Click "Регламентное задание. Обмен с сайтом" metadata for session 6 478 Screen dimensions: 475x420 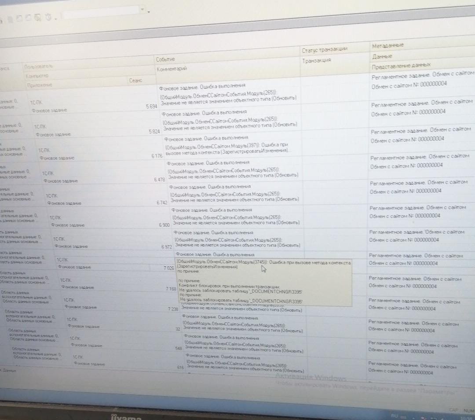click(x=419, y=157)
